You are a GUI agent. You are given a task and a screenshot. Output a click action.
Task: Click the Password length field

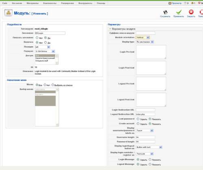click(x=145, y=142)
